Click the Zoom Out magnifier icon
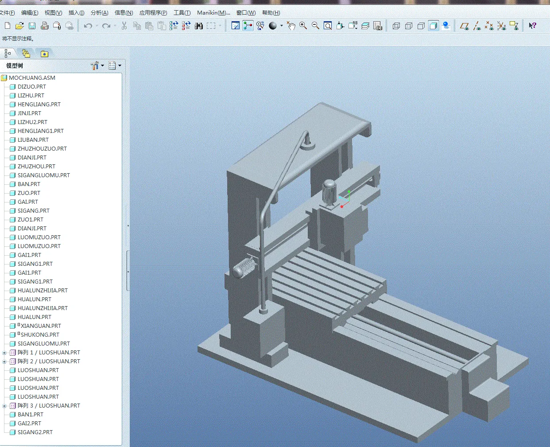 [x=315, y=26]
